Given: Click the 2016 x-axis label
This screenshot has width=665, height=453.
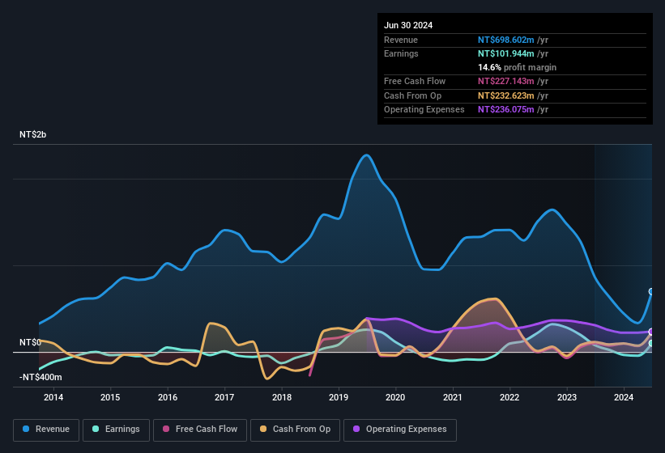Looking at the screenshot, I should 168,397.
